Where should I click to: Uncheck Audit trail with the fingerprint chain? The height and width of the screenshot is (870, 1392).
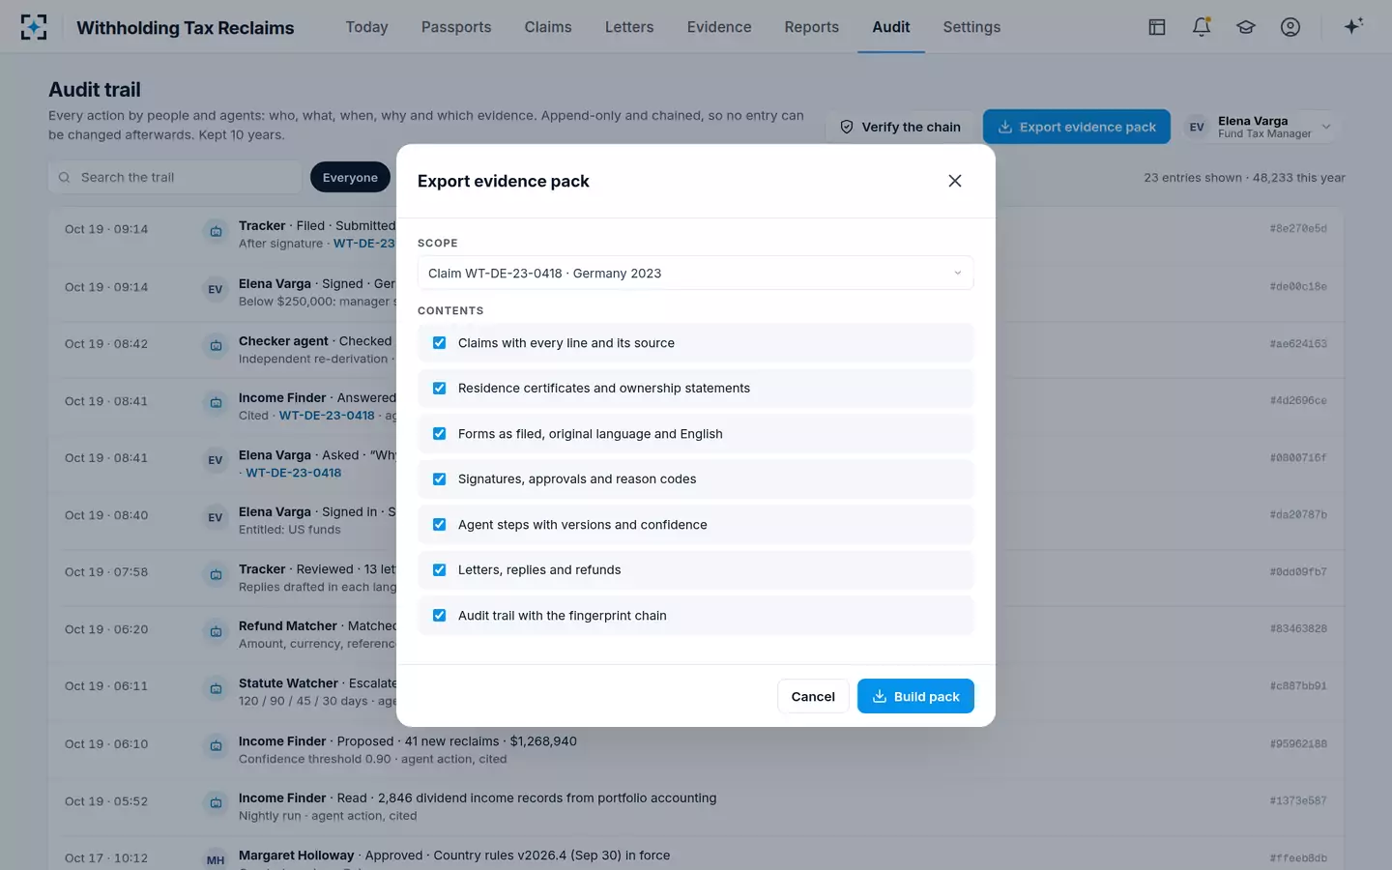click(440, 616)
